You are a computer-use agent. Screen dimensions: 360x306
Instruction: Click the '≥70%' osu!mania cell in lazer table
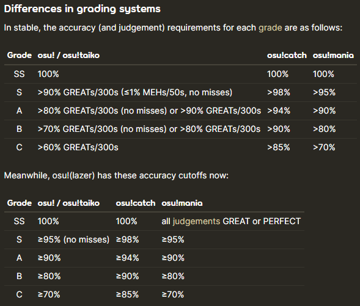coord(172,294)
